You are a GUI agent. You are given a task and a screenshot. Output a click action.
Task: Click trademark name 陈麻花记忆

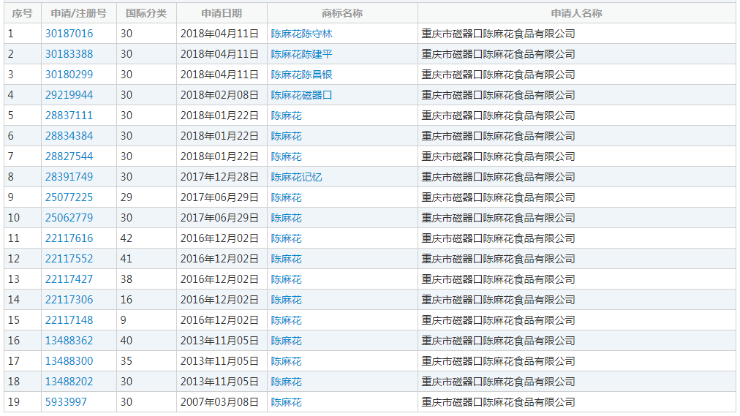click(x=296, y=178)
